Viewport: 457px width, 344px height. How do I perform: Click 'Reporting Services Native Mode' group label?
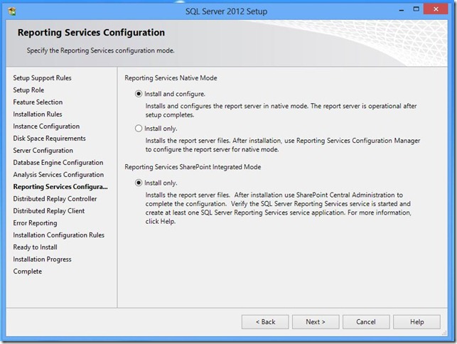[171, 78]
